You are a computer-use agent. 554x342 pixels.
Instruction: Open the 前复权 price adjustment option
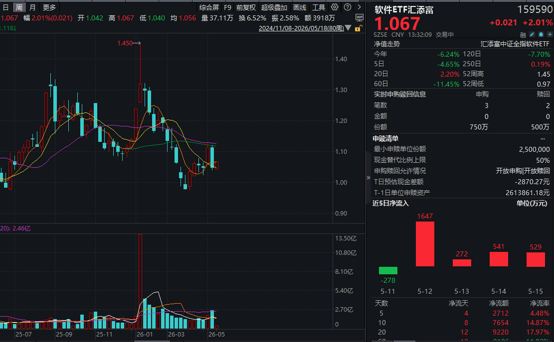pyautogui.click(x=246, y=7)
